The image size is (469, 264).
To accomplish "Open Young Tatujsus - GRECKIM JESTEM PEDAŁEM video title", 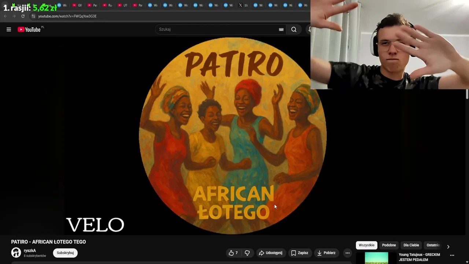I will [x=419, y=257].
